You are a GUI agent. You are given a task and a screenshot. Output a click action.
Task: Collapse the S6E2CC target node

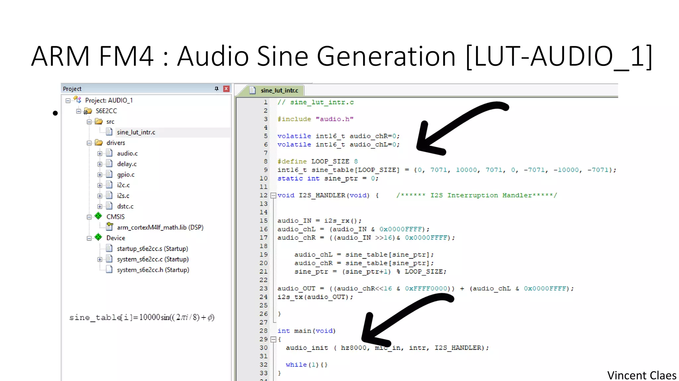79,111
